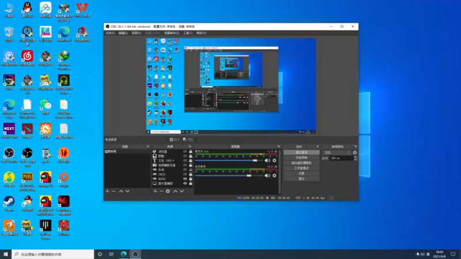The image size is (461, 259).
Task: Remove the selected source with the minus icon
Action: point(161,191)
